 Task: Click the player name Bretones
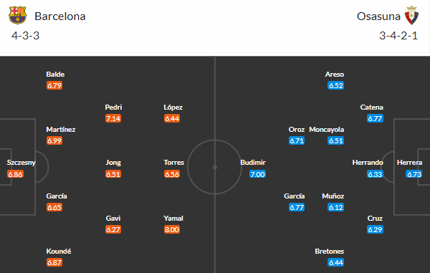coord(330,252)
